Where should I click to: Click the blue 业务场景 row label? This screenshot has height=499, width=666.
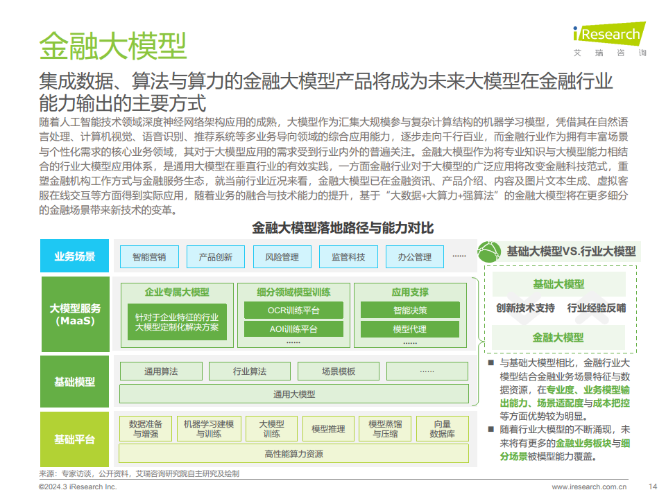(x=74, y=257)
